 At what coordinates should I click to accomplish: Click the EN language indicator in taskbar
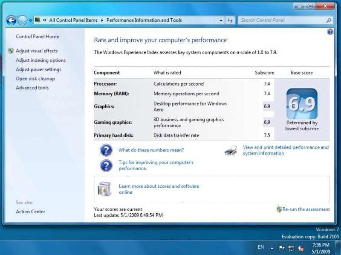(x=260, y=247)
